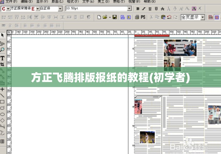Viewport: 221px width, 154px height.
Task: Click the grey redo arrow icon
Action: [x=175, y=17]
